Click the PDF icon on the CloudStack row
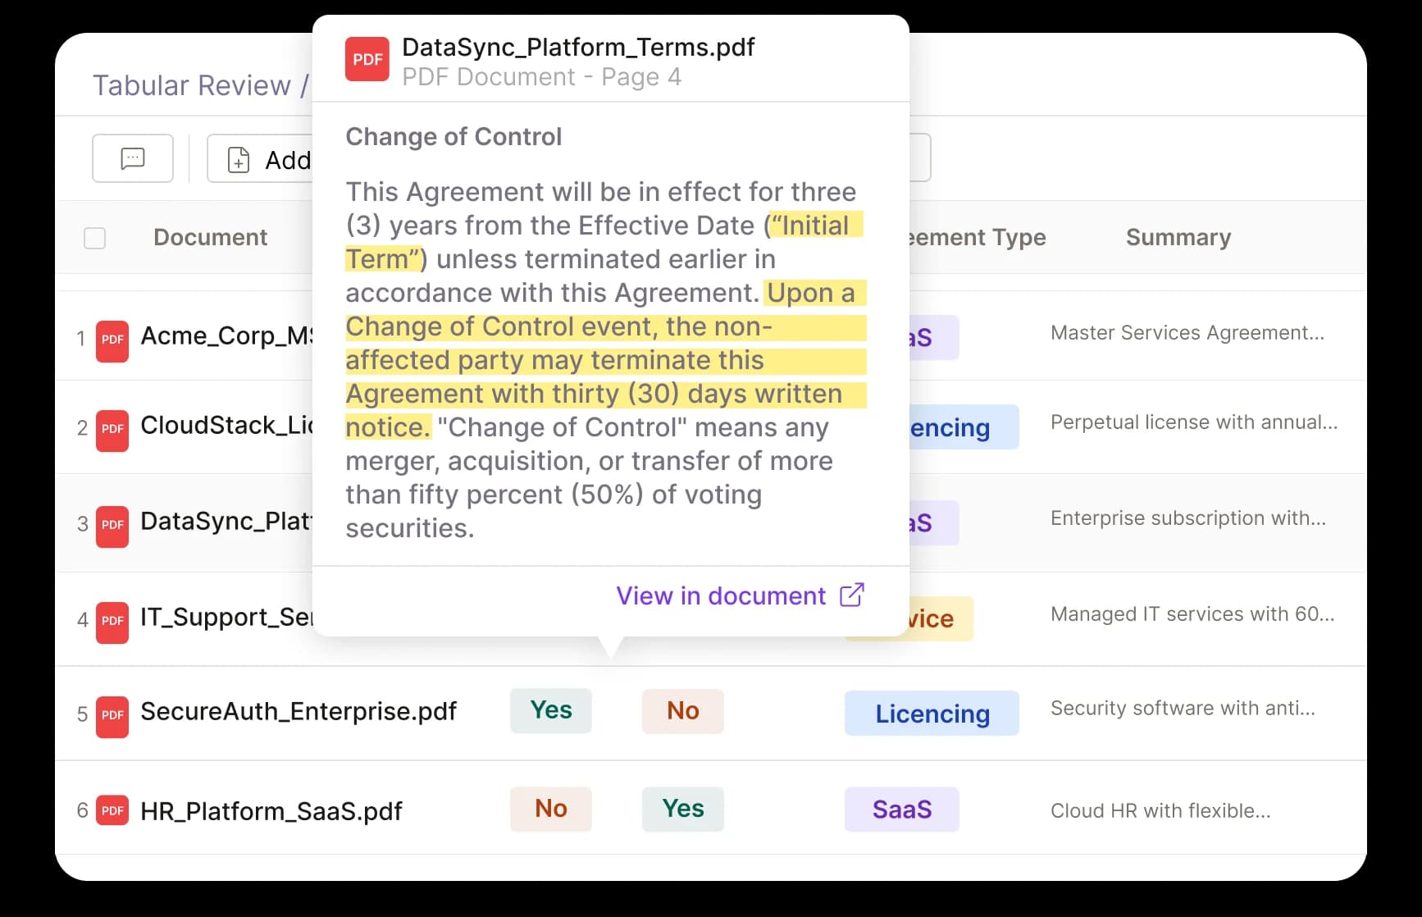This screenshot has width=1422, height=917. [x=111, y=431]
